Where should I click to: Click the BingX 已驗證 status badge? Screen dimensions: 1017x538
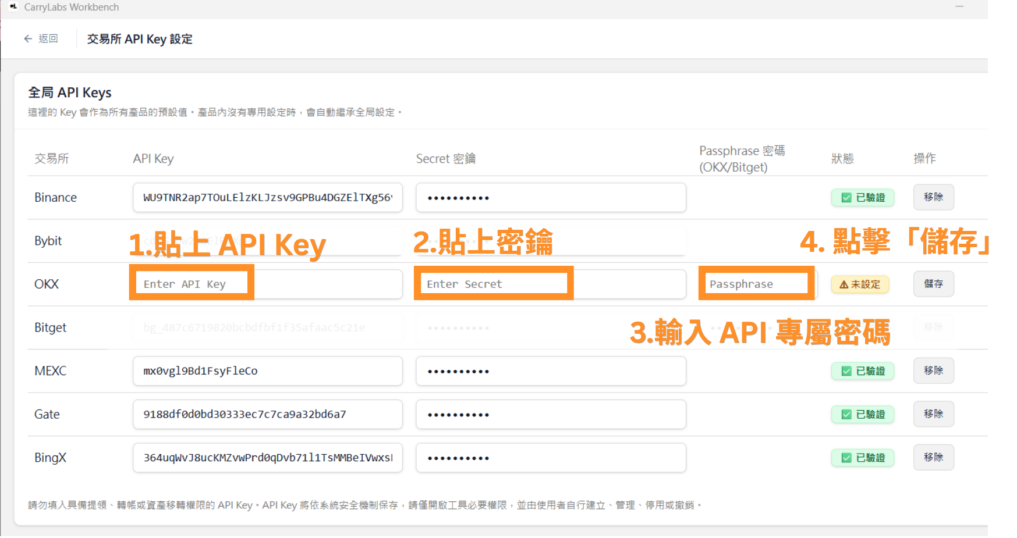pyautogui.click(x=863, y=458)
